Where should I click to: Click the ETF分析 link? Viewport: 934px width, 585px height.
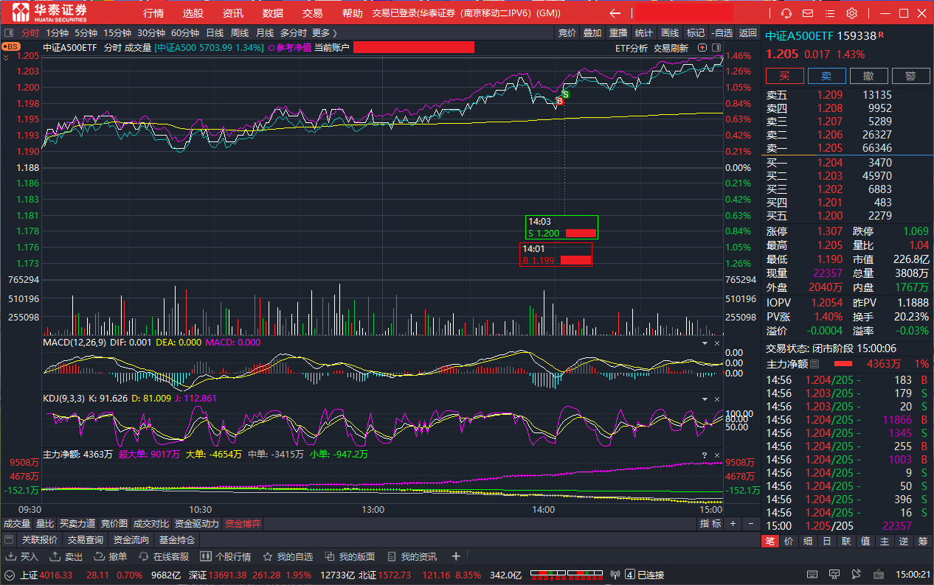631,48
